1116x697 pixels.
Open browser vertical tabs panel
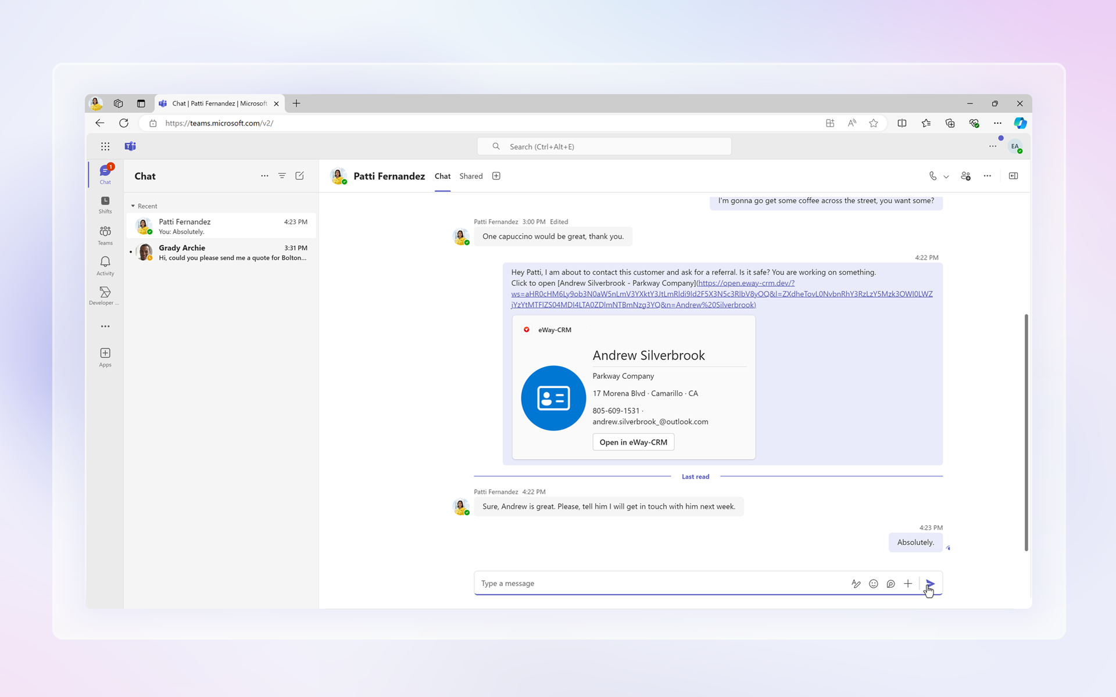(141, 103)
